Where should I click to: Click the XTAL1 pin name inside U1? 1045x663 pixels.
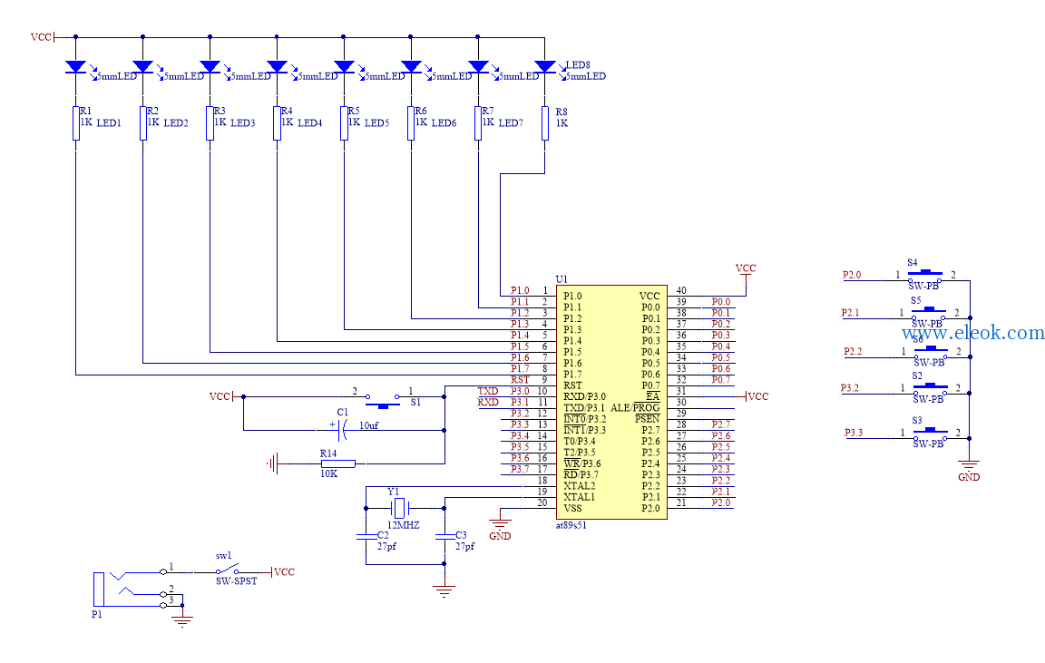[579, 497]
